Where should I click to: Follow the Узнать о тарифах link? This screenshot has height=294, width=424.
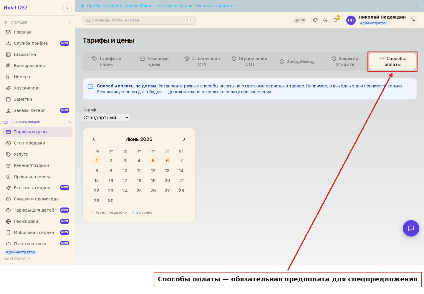click(214, 6)
